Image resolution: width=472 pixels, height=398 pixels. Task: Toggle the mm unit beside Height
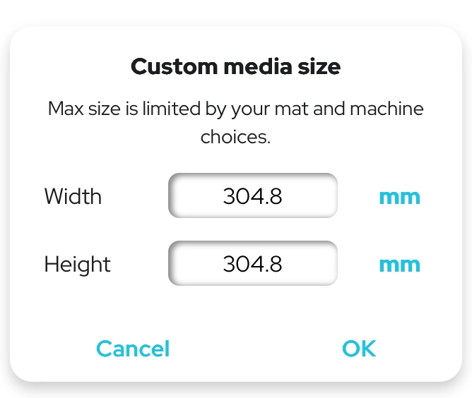[x=399, y=264]
